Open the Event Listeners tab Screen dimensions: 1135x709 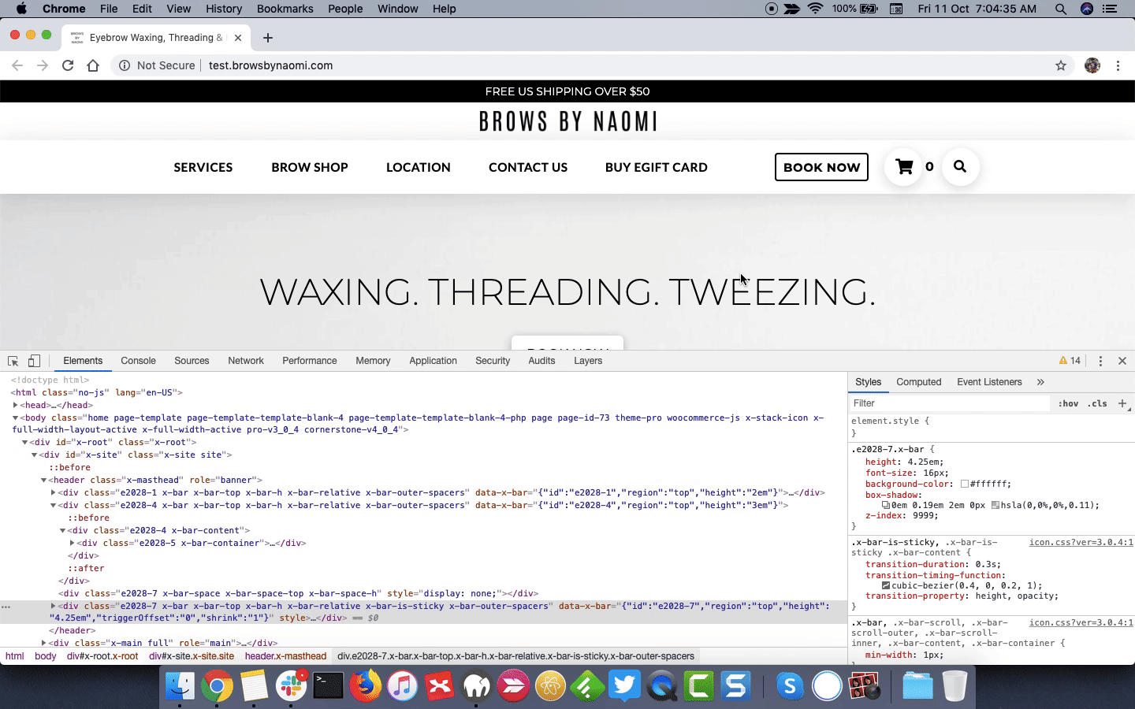click(x=989, y=382)
